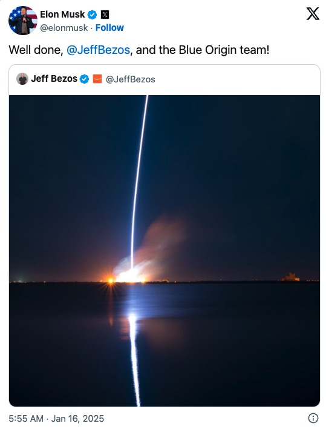Click the distant building on the photo's horizon

[x=290, y=277]
